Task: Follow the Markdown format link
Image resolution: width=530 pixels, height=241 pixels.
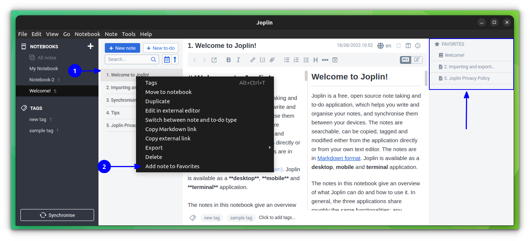Action: point(339,158)
